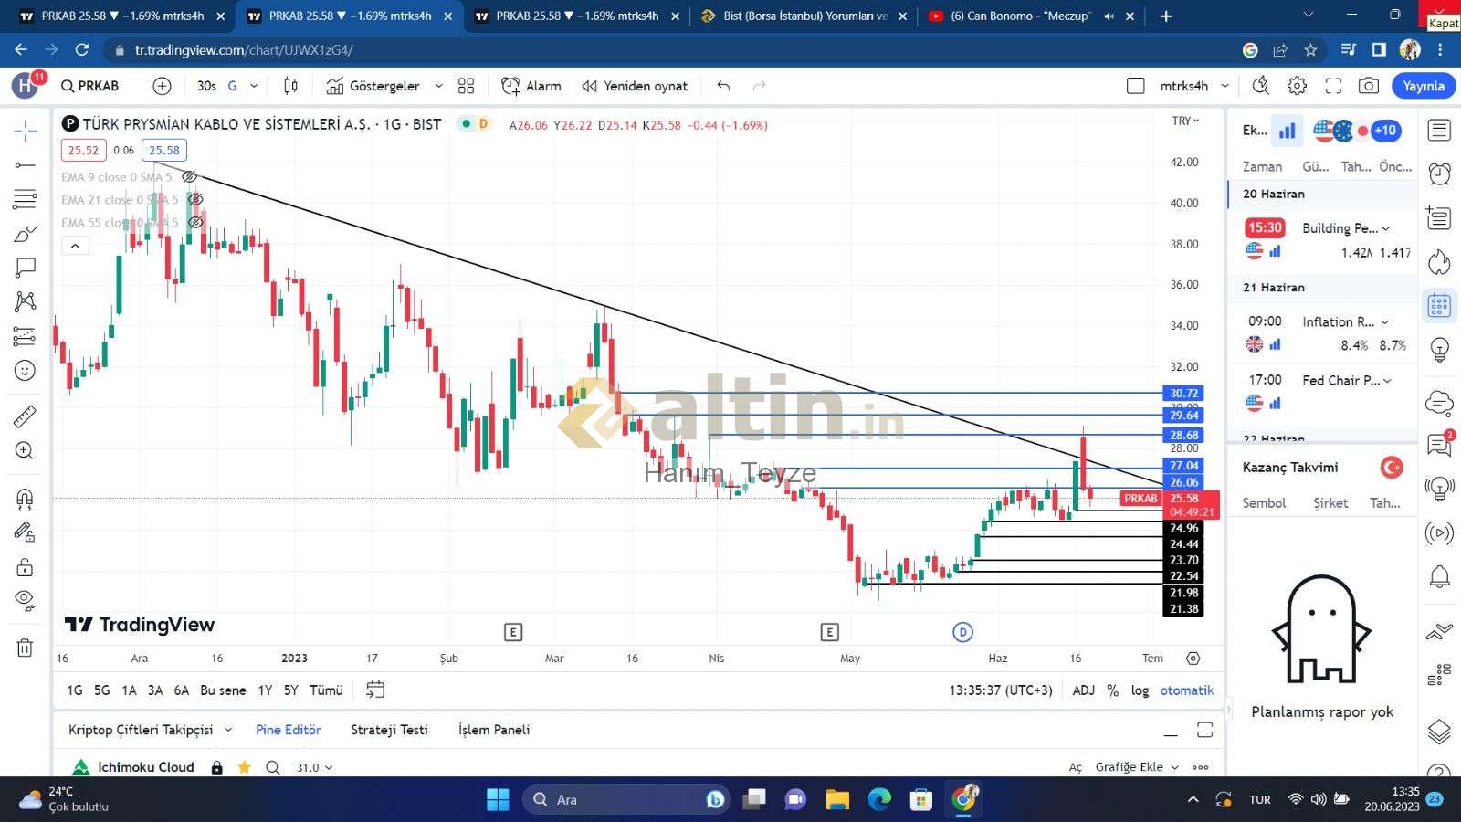Take a chart snapshot with camera icon
Image resolution: width=1461 pixels, height=822 pixels.
(x=1369, y=86)
